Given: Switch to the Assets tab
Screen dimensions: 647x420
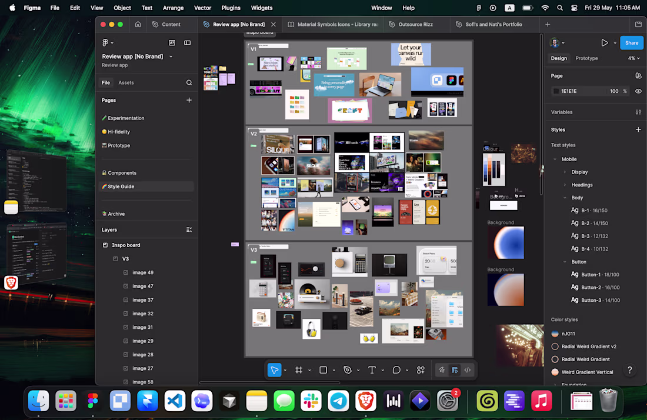Looking at the screenshot, I should pos(126,82).
